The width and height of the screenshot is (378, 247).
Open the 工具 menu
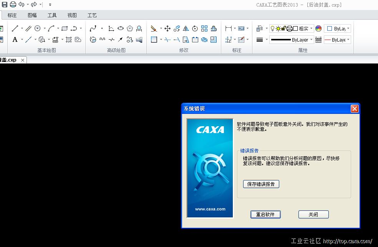(x=52, y=15)
